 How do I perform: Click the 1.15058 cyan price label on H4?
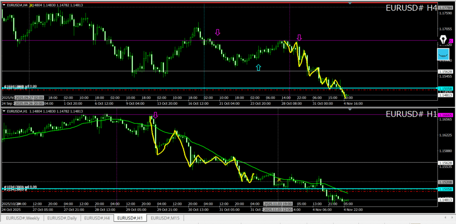tap(445, 88)
